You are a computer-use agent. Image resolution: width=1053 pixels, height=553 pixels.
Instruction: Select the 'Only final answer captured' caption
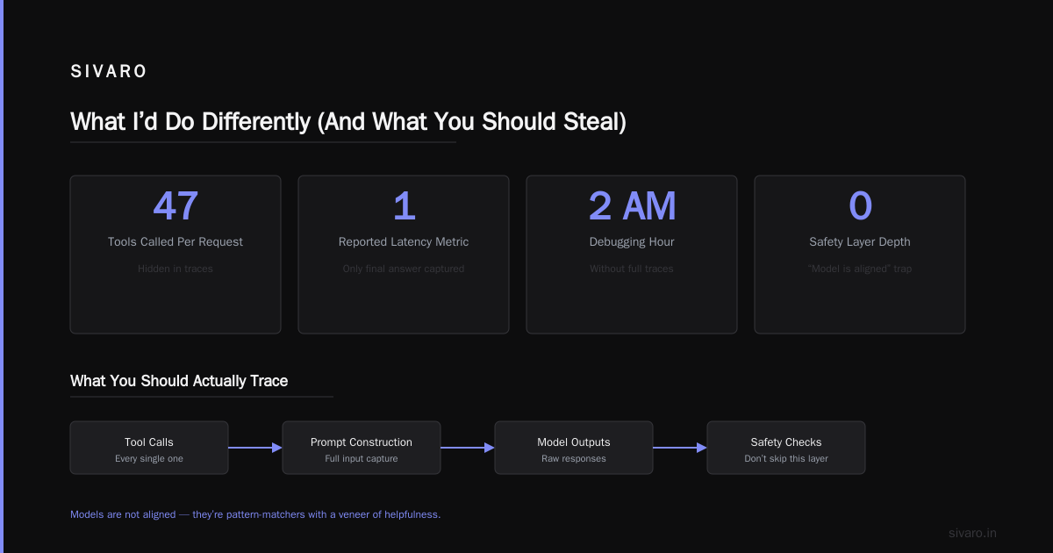click(404, 269)
